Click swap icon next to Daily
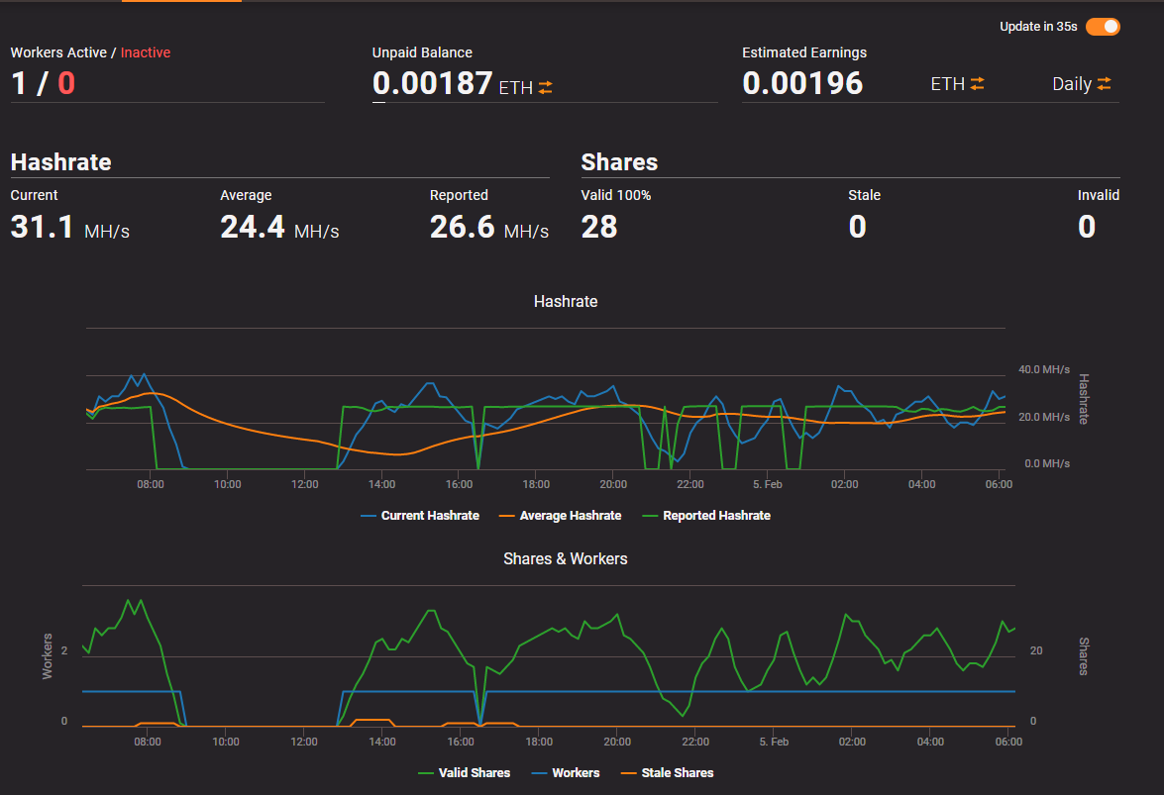 pyautogui.click(x=1104, y=84)
